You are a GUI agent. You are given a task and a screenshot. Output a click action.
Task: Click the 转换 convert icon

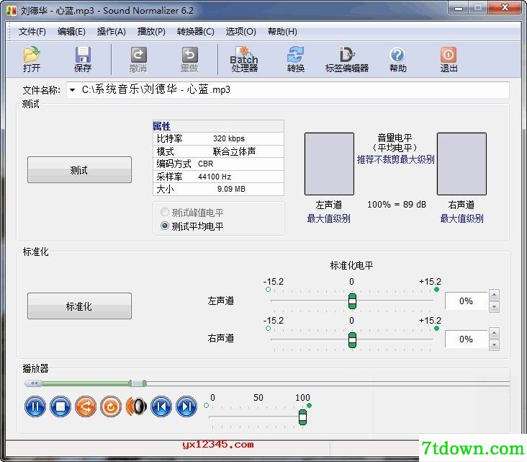[296, 59]
